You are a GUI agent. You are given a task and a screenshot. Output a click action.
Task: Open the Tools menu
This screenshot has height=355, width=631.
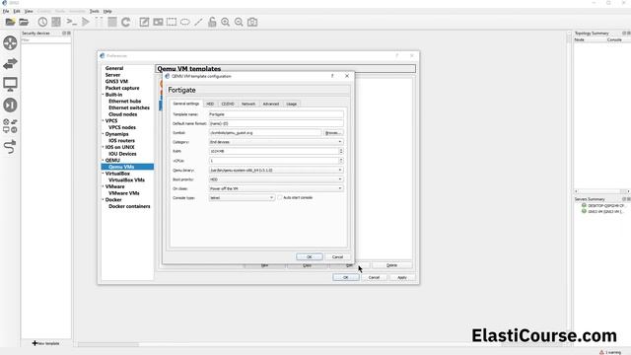95,11
